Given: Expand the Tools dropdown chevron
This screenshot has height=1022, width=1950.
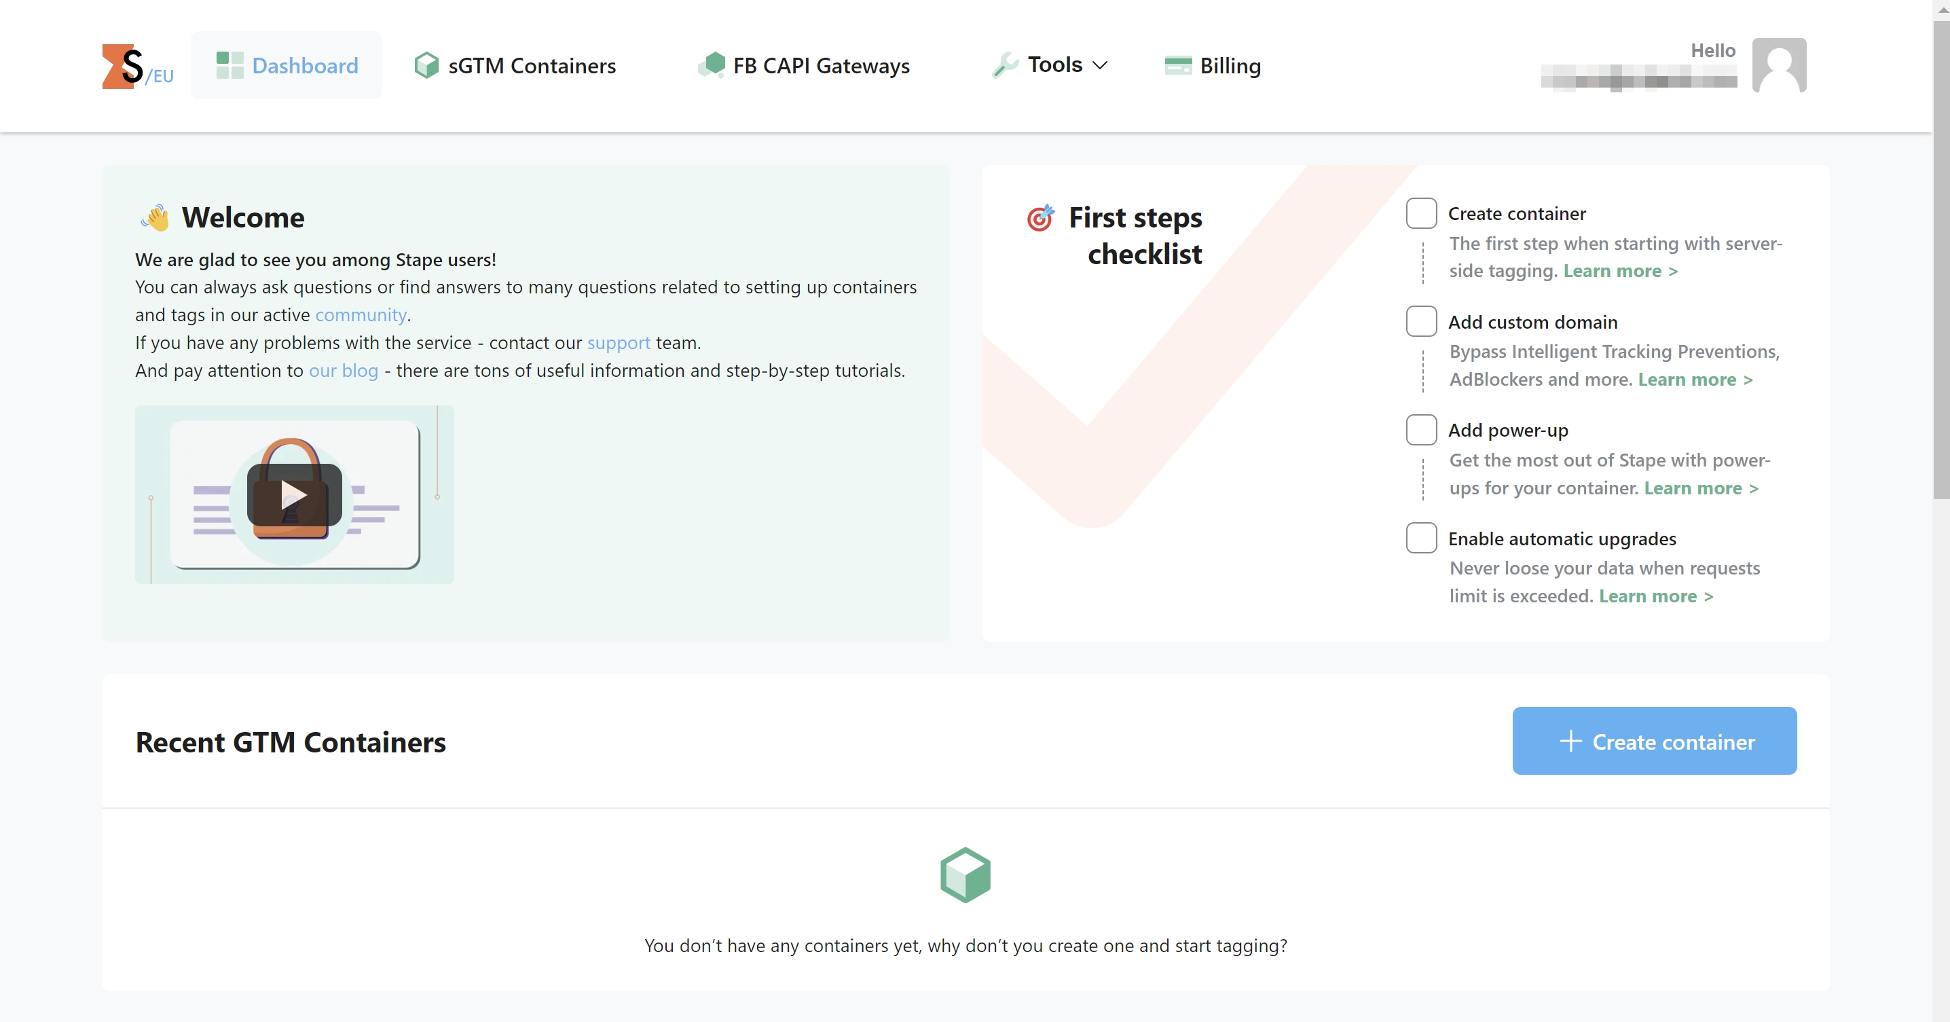Looking at the screenshot, I should pyautogui.click(x=1101, y=66).
